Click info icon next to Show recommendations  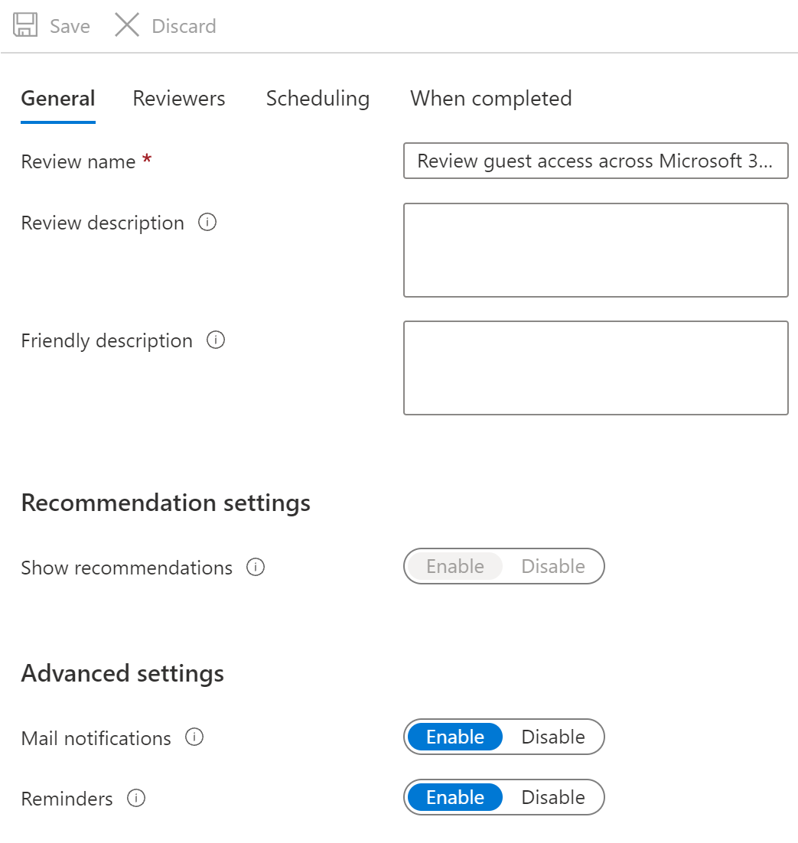[256, 568]
